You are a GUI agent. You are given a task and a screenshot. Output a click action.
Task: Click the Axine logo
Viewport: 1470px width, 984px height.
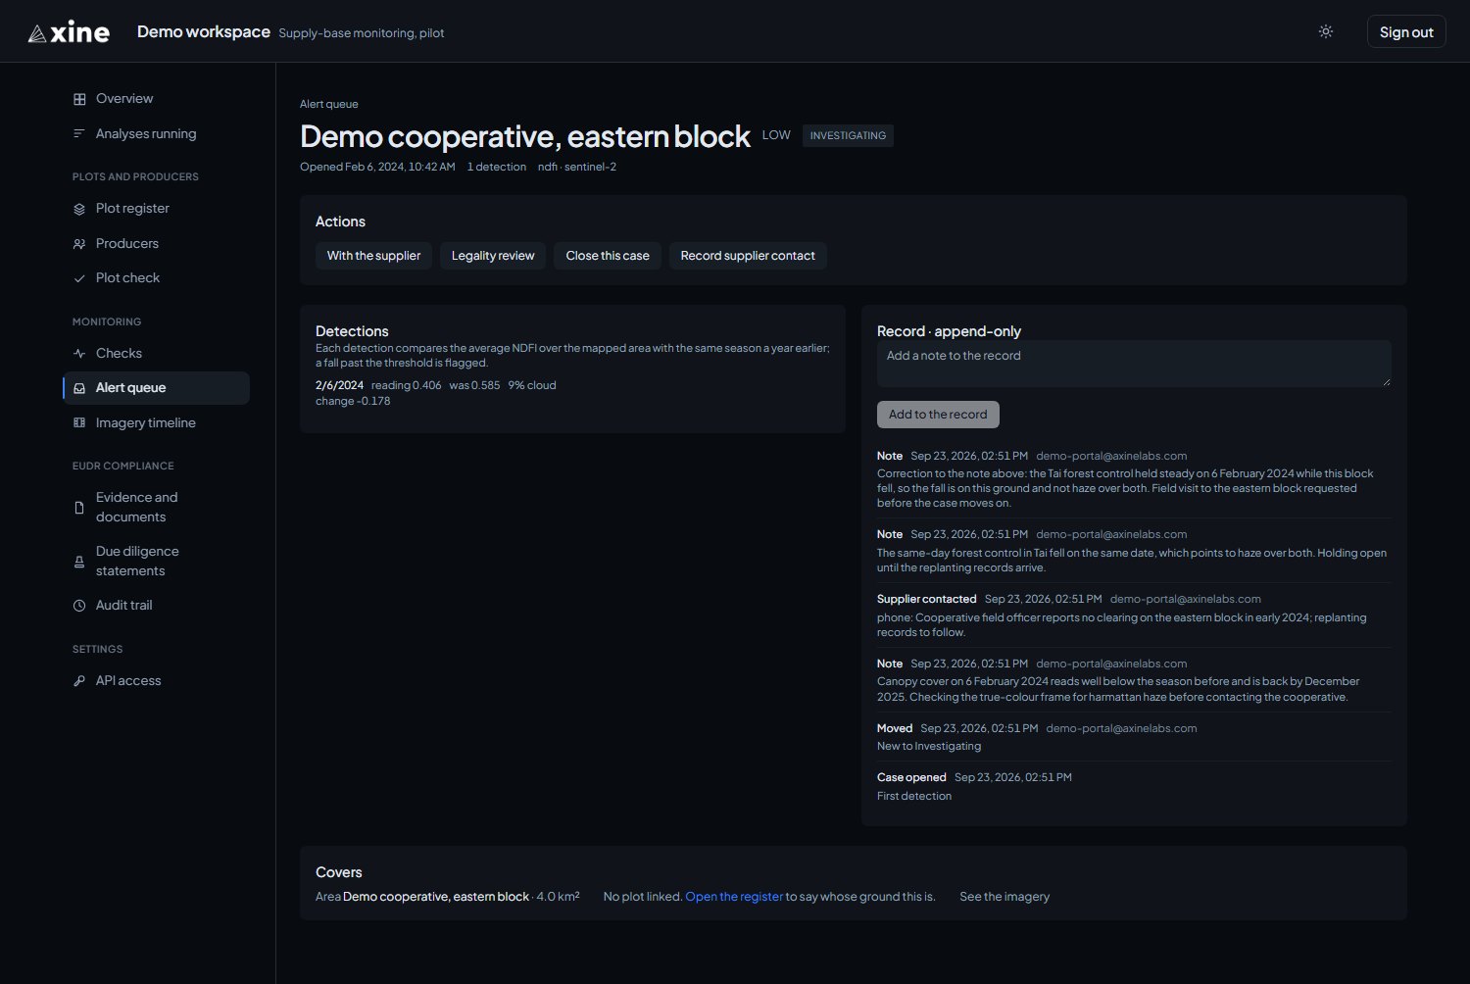69,32
